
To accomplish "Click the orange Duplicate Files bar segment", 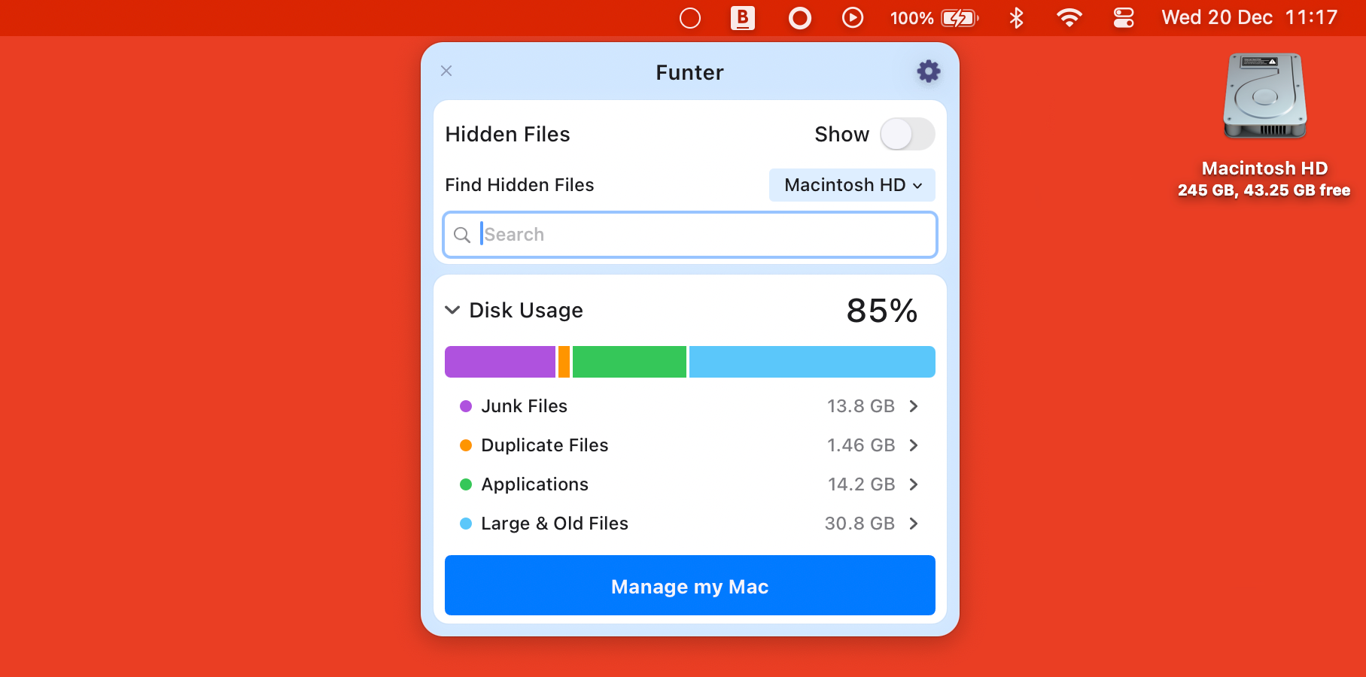I will (564, 362).
